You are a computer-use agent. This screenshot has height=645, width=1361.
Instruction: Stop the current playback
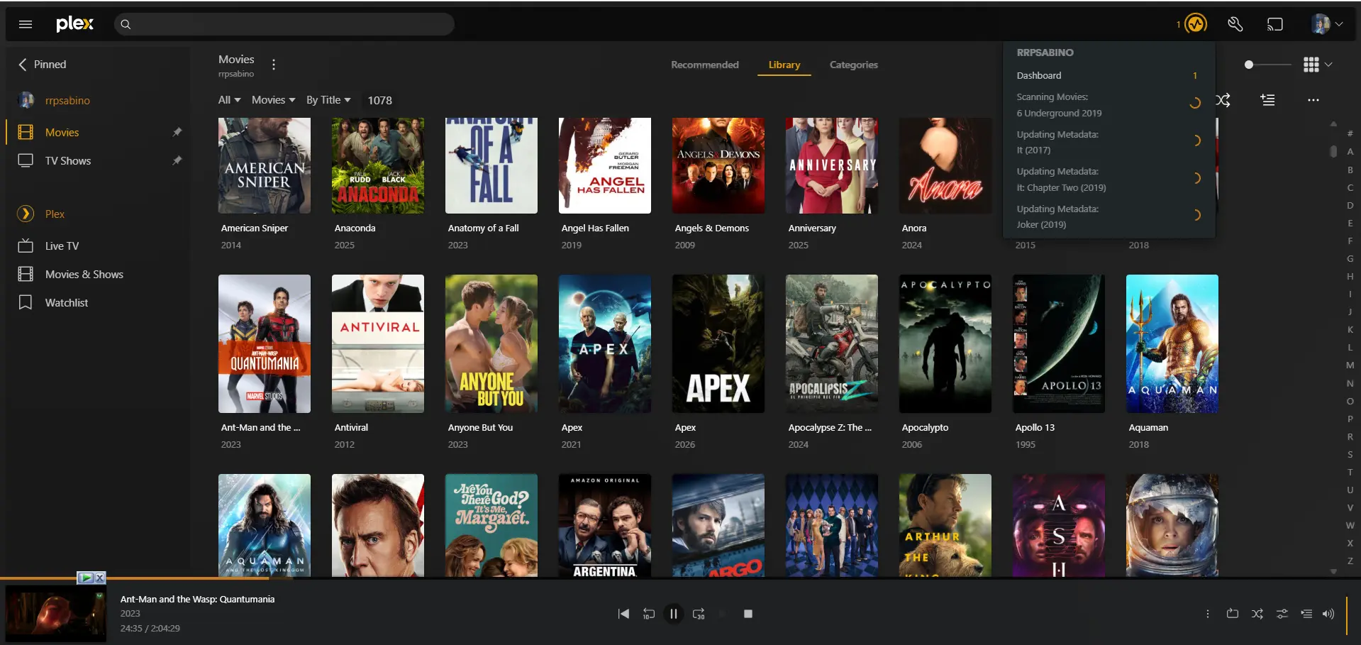pyautogui.click(x=748, y=614)
